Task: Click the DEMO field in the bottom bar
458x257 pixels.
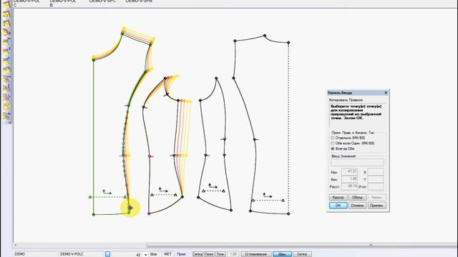Action: [x=36, y=254]
